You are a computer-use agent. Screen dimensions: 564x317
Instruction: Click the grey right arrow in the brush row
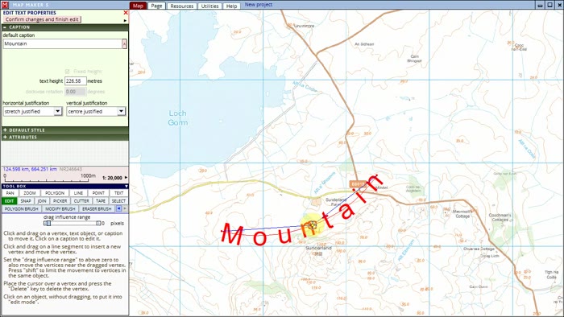(125, 208)
